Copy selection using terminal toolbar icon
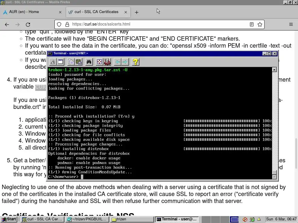298x223 pixels. point(71,62)
